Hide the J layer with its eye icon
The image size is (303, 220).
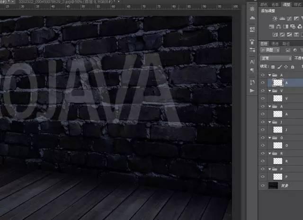coord(263,130)
